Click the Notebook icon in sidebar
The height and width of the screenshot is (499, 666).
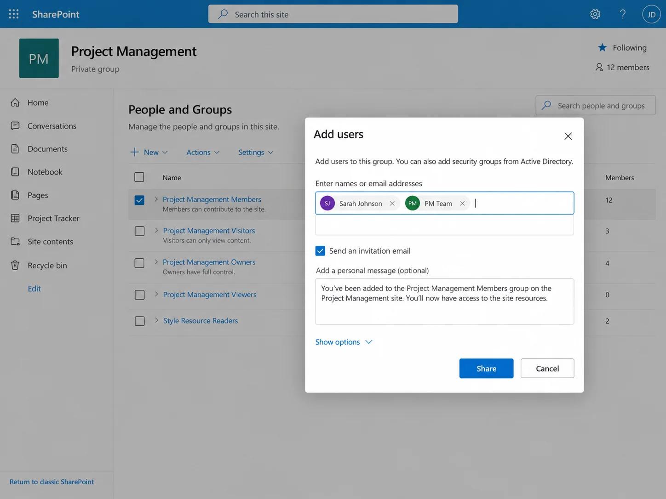pos(15,171)
